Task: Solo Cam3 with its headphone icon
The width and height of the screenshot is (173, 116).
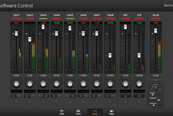Action: (43, 101)
